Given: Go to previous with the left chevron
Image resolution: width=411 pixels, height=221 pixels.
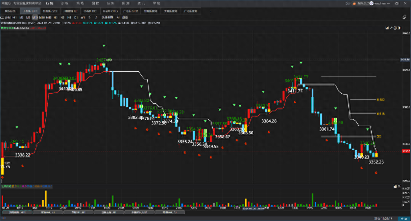Looking at the screenshot, I should (90, 18).
